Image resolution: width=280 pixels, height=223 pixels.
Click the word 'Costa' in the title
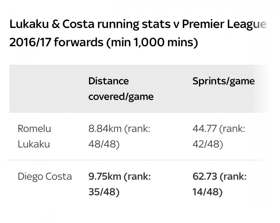click(x=78, y=24)
